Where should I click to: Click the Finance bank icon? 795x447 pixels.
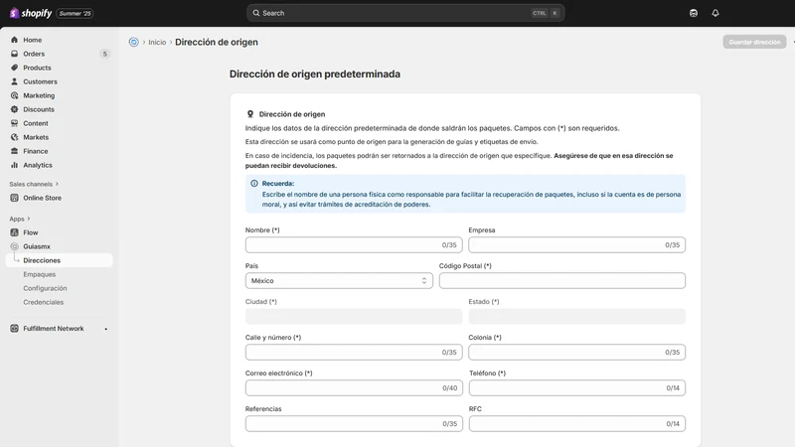(14, 151)
